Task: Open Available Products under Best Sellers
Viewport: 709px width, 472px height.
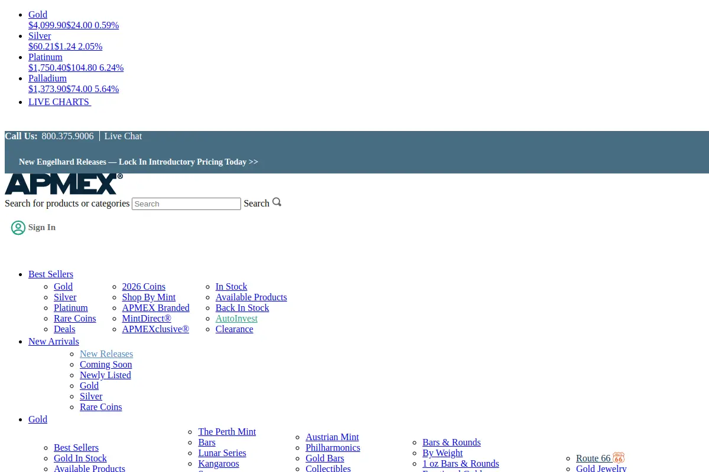Action: click(x=251, y=297)
